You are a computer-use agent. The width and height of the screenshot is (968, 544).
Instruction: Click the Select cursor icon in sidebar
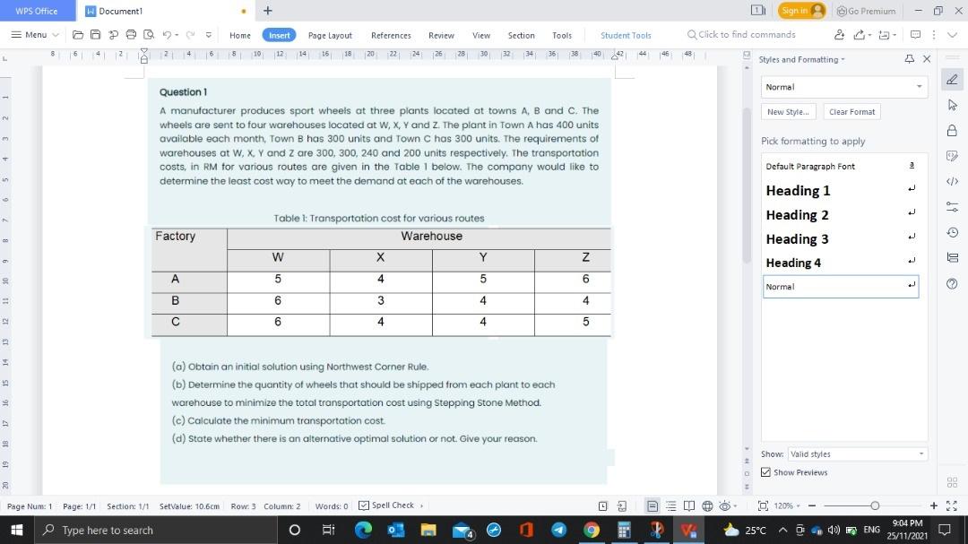(952, 105)
